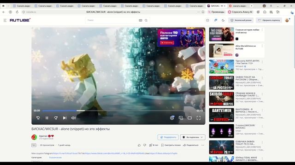Open the TikTok link in description
Image resolution: width=295 pixels, height=165 pixels.
pos(114,154)
